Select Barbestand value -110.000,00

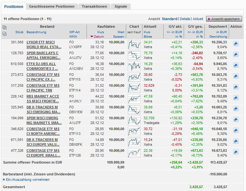click(218, 174)
